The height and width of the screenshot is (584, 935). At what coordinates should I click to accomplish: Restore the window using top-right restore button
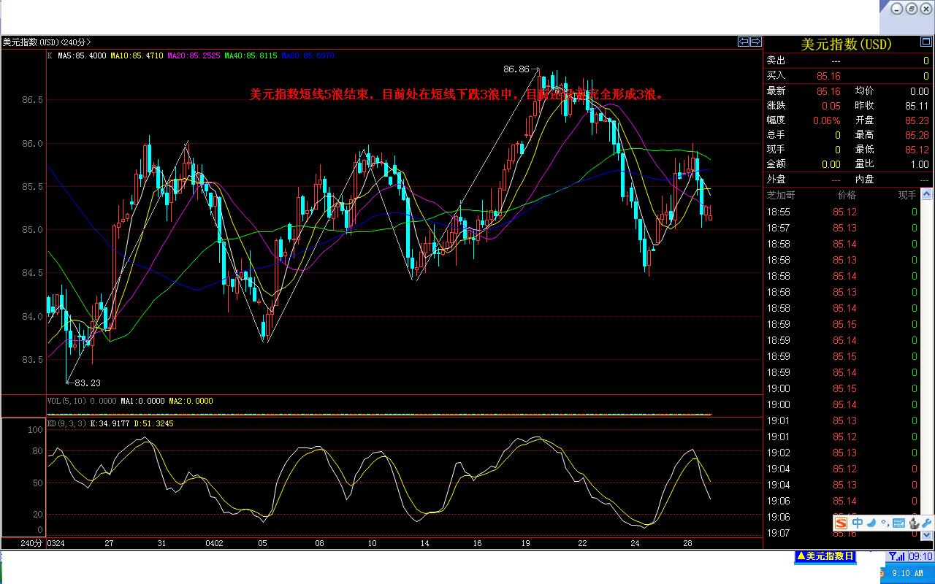(x=912, y=8)
